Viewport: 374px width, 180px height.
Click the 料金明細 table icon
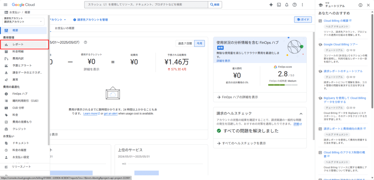pos(7,51)
